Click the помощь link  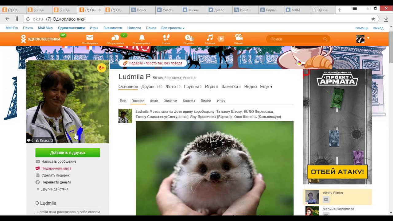coord(362,28)
